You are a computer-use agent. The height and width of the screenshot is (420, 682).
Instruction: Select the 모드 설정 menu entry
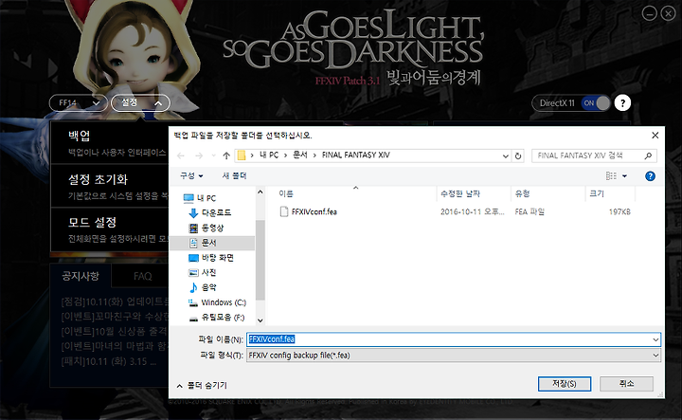[x=110, y=229]
